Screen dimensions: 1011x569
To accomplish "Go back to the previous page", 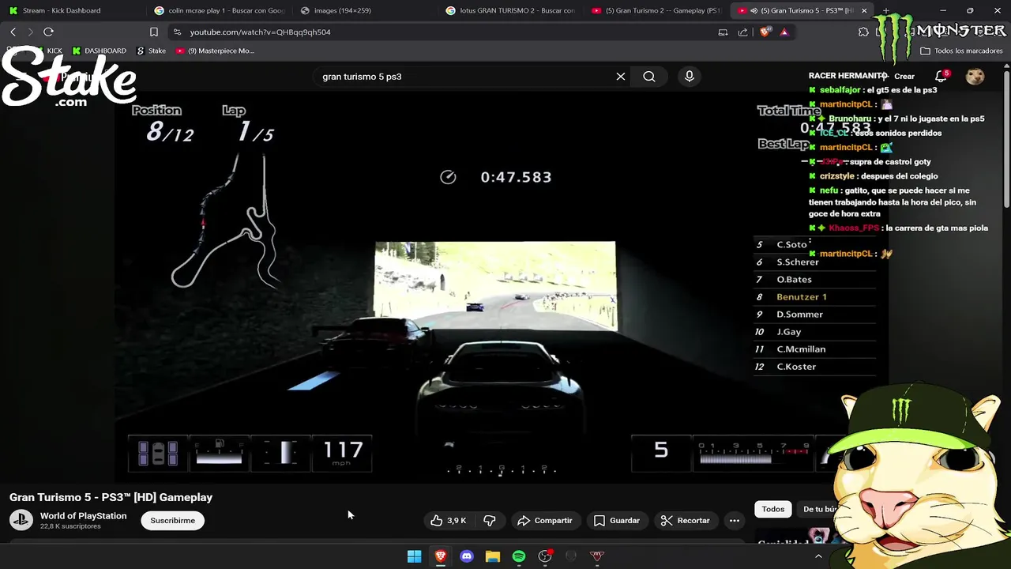I will point(13,32).
